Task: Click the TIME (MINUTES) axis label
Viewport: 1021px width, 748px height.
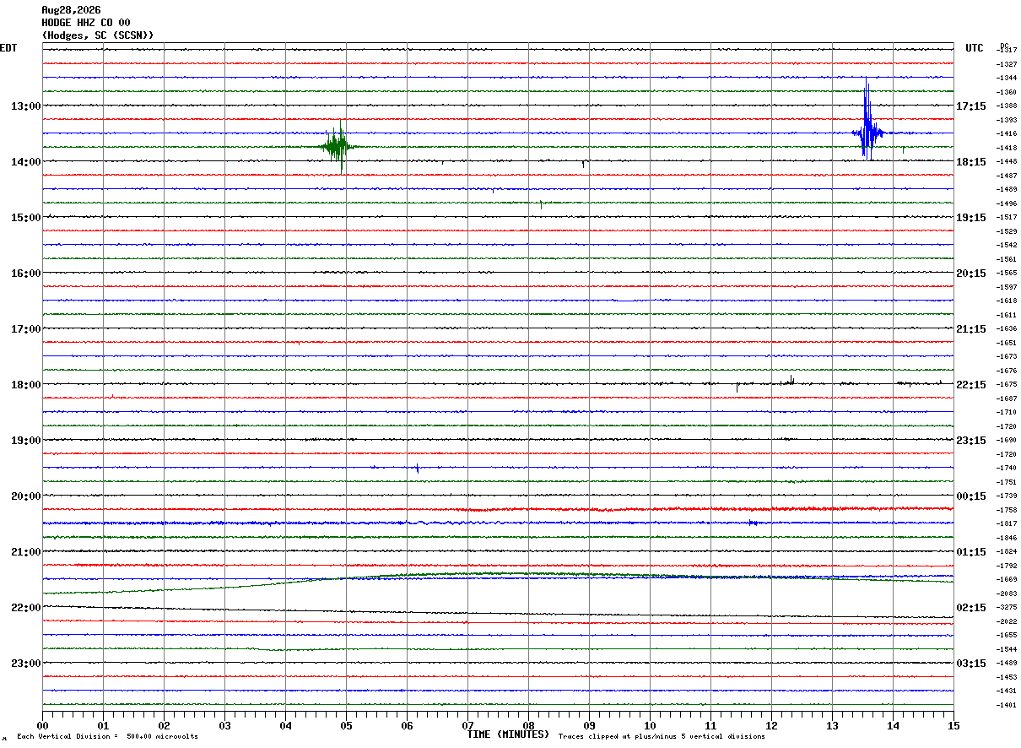Action: [x=508, y=734]
